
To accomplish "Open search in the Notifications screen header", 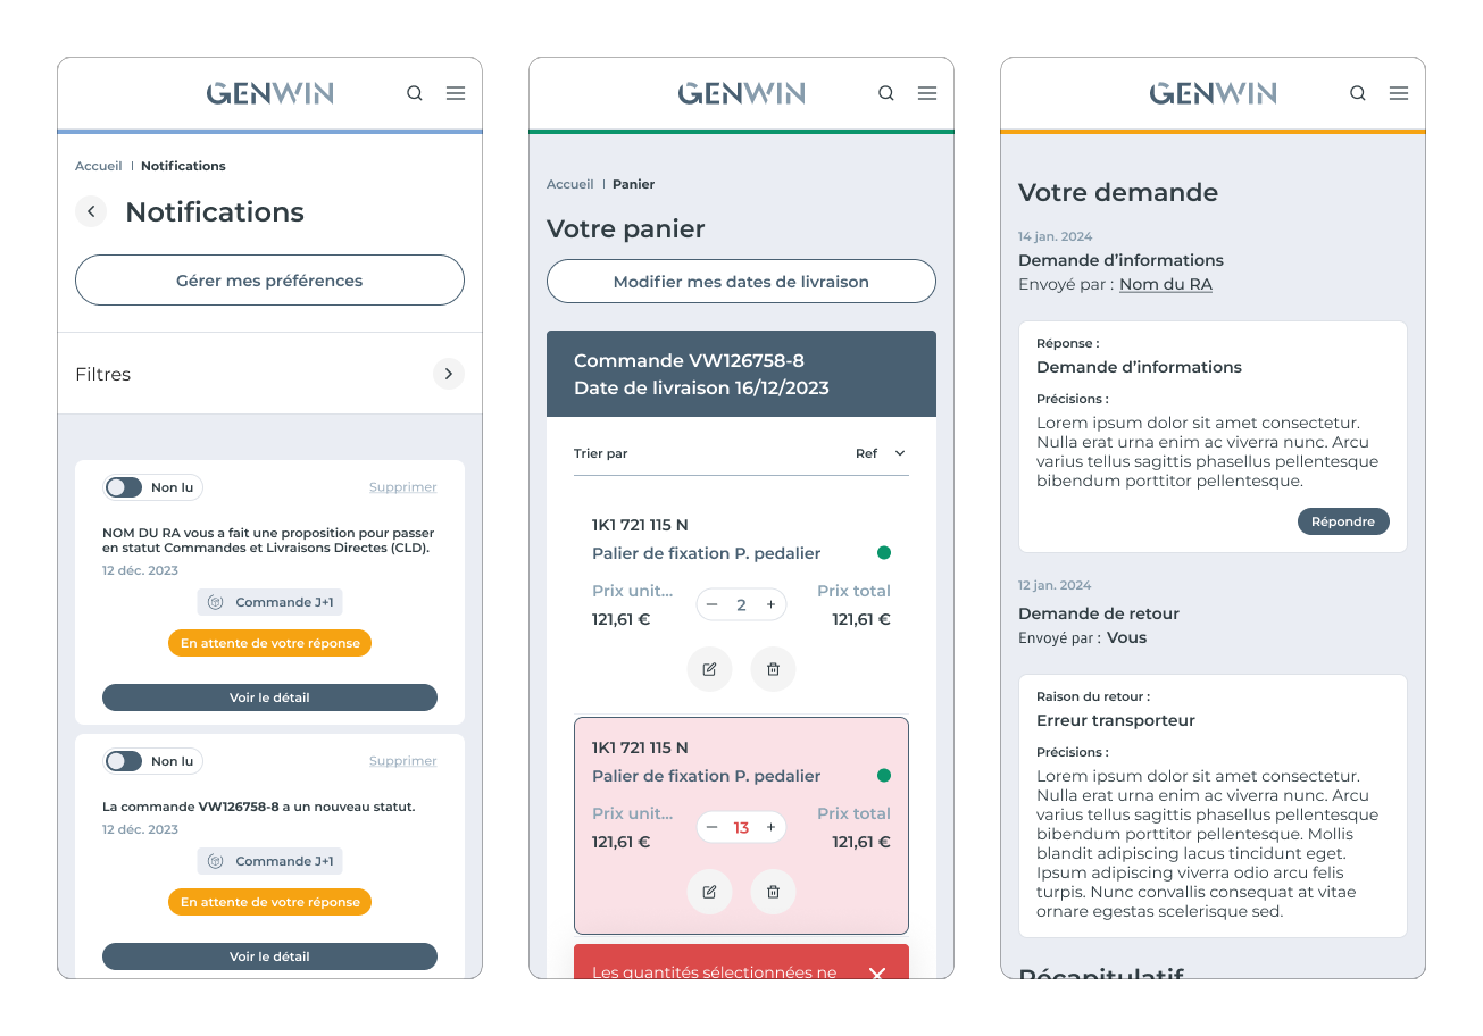I will pyautogui.click(x=415, y=94).
